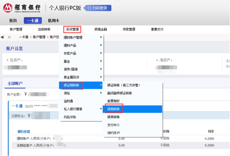230x156 pixels.
Task: Click the back navigation arrow
Action: (x=2, y=37)
